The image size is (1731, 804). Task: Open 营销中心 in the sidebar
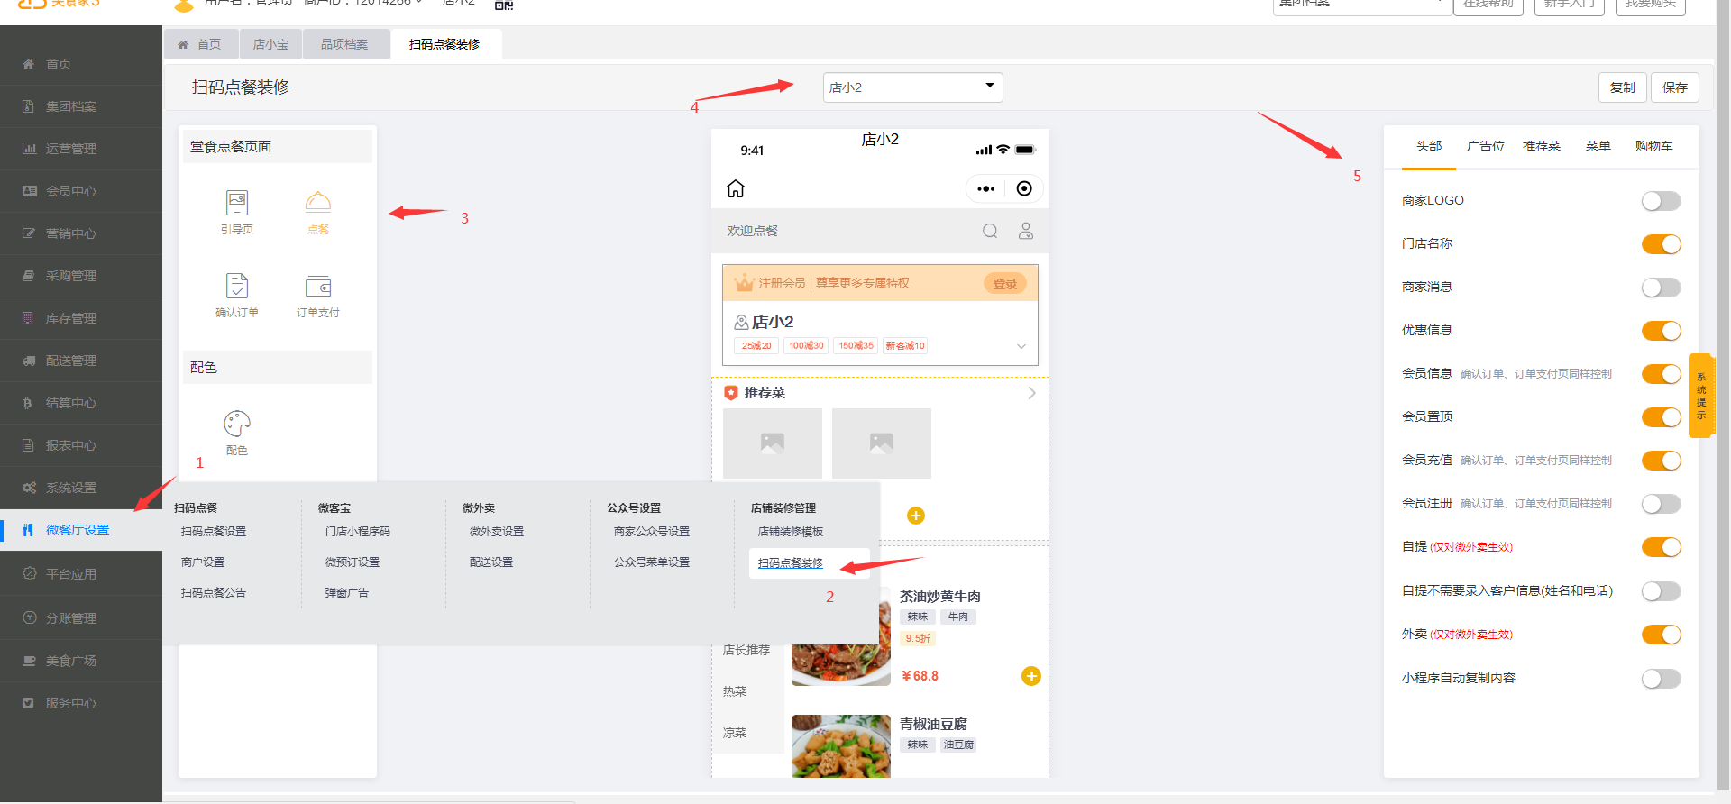pyautogui.click(x=81, y=233)
